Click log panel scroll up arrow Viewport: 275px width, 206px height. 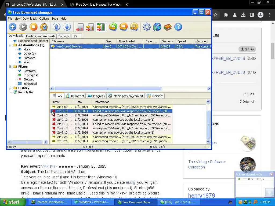[208, 102]
